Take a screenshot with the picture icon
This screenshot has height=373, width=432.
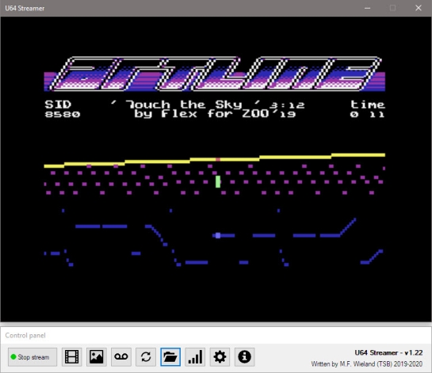point(97,357)
